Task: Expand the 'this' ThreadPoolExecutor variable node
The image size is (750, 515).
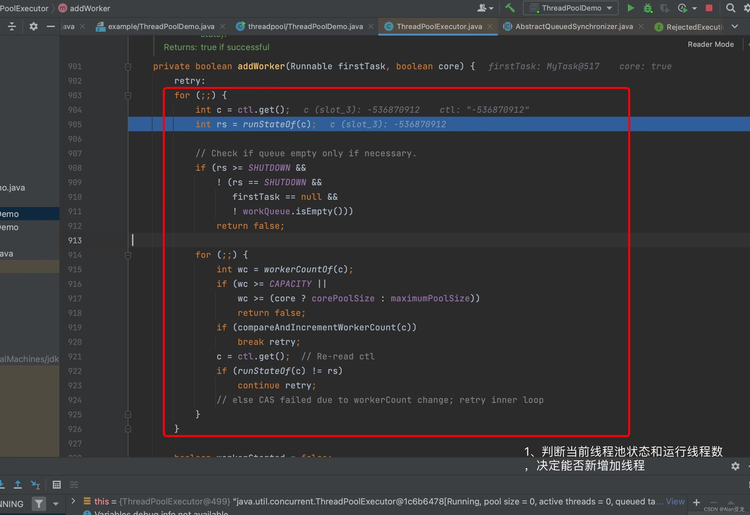Action: (73, 501)
